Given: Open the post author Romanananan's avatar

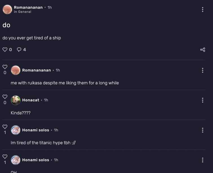Looking at the screenshot, I should [x=7, y=9].
